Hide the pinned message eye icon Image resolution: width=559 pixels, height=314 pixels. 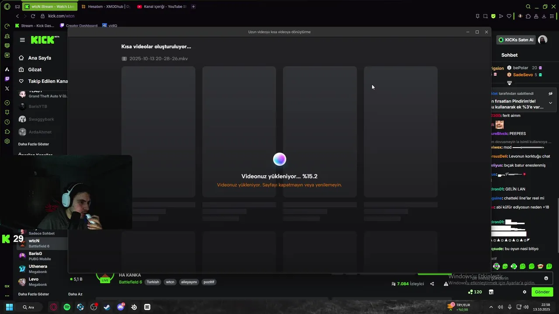pyautogui.click(x=550, y=93)
